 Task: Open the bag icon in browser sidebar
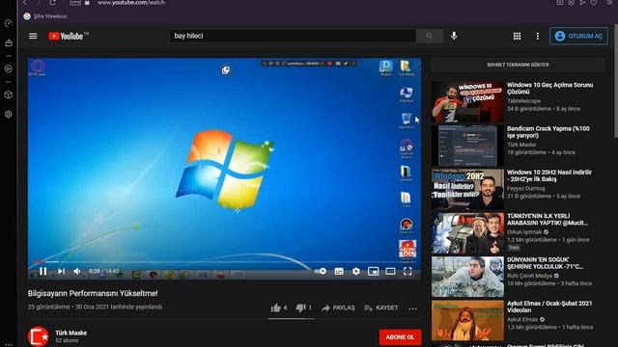click(x=9, y=42)
